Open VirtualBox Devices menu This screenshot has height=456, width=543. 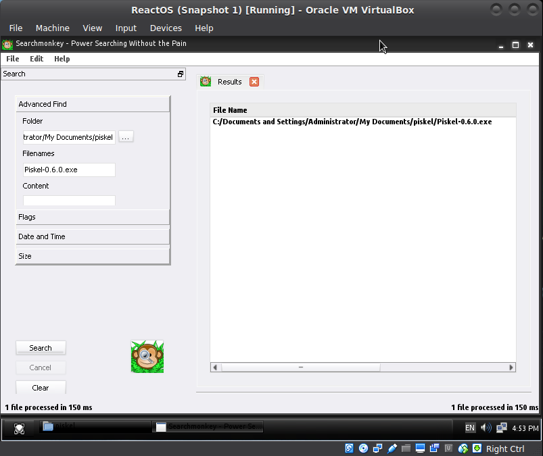click(x=166, y=28)
